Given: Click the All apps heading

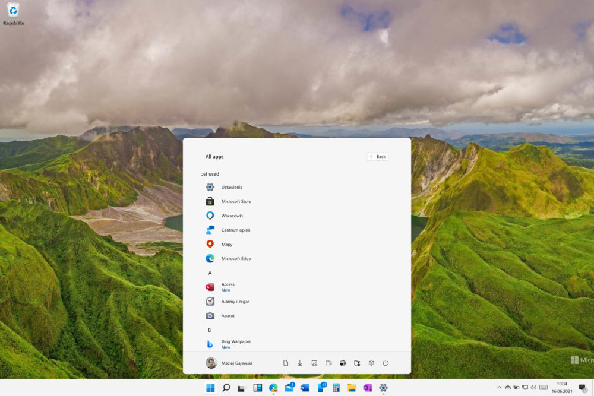Looking at the screenshot, I should click(214, 156).
